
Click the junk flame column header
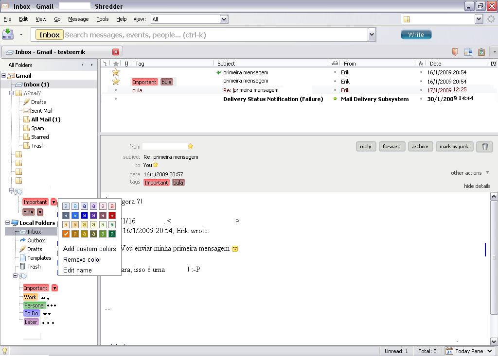pos(421,64)
